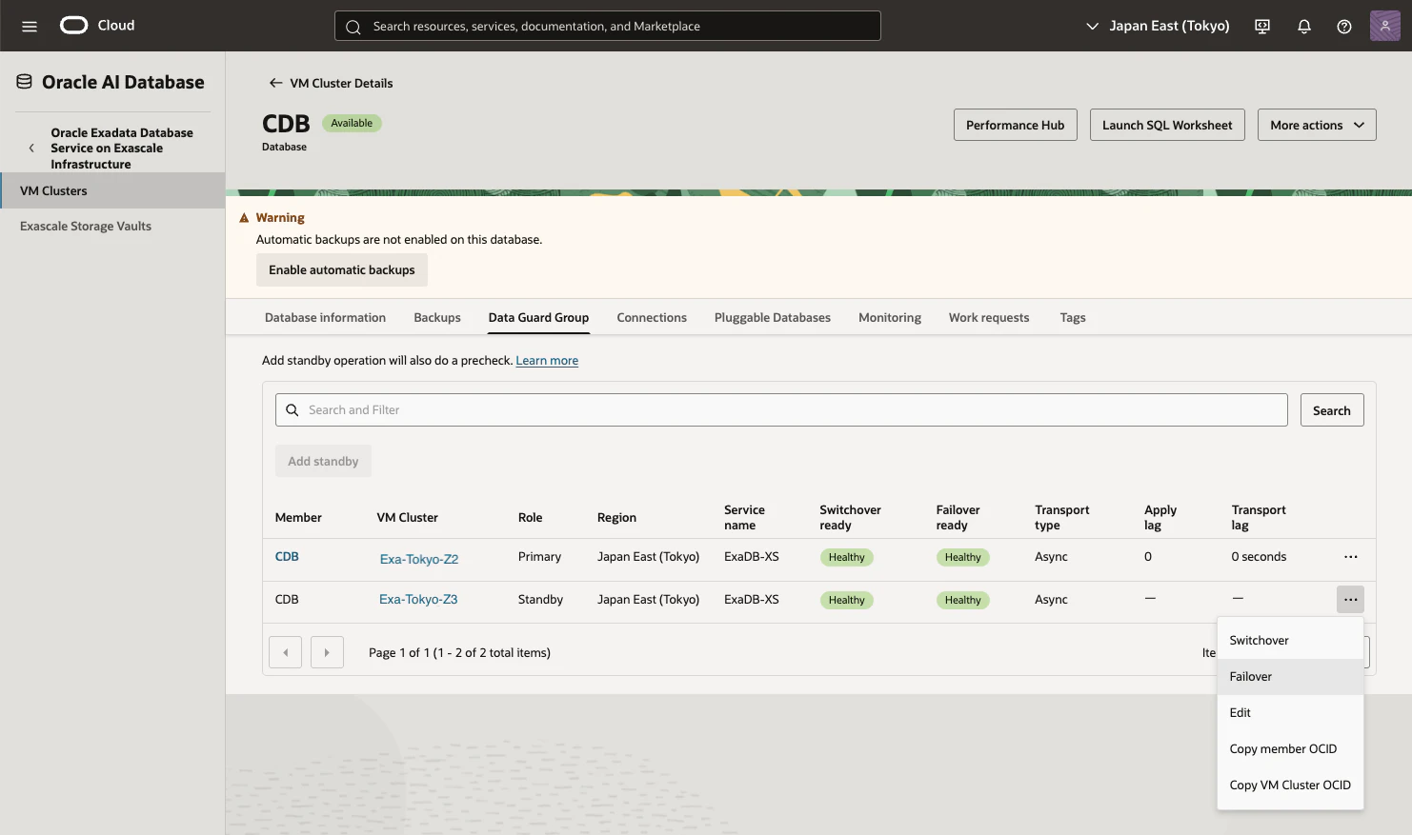The image size is (1412, 835).
Task: Click the Oracle Cloud logo
Action: pyautogui.click(x=97, y=26)
